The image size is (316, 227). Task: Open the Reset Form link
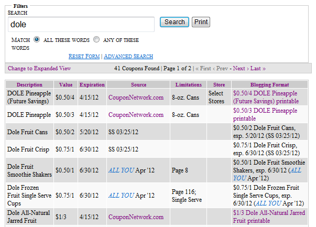point(84,56)
